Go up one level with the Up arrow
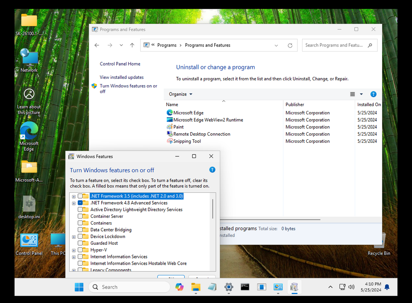412x303 pixels. click(132, 45)
